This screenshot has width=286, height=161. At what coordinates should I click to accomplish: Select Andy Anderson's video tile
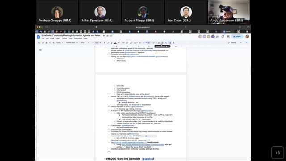click(229, 12)
